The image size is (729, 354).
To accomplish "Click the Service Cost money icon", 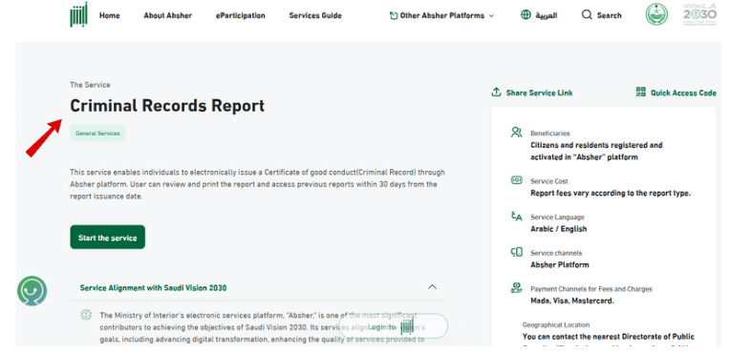I will [x=516, y=179].
